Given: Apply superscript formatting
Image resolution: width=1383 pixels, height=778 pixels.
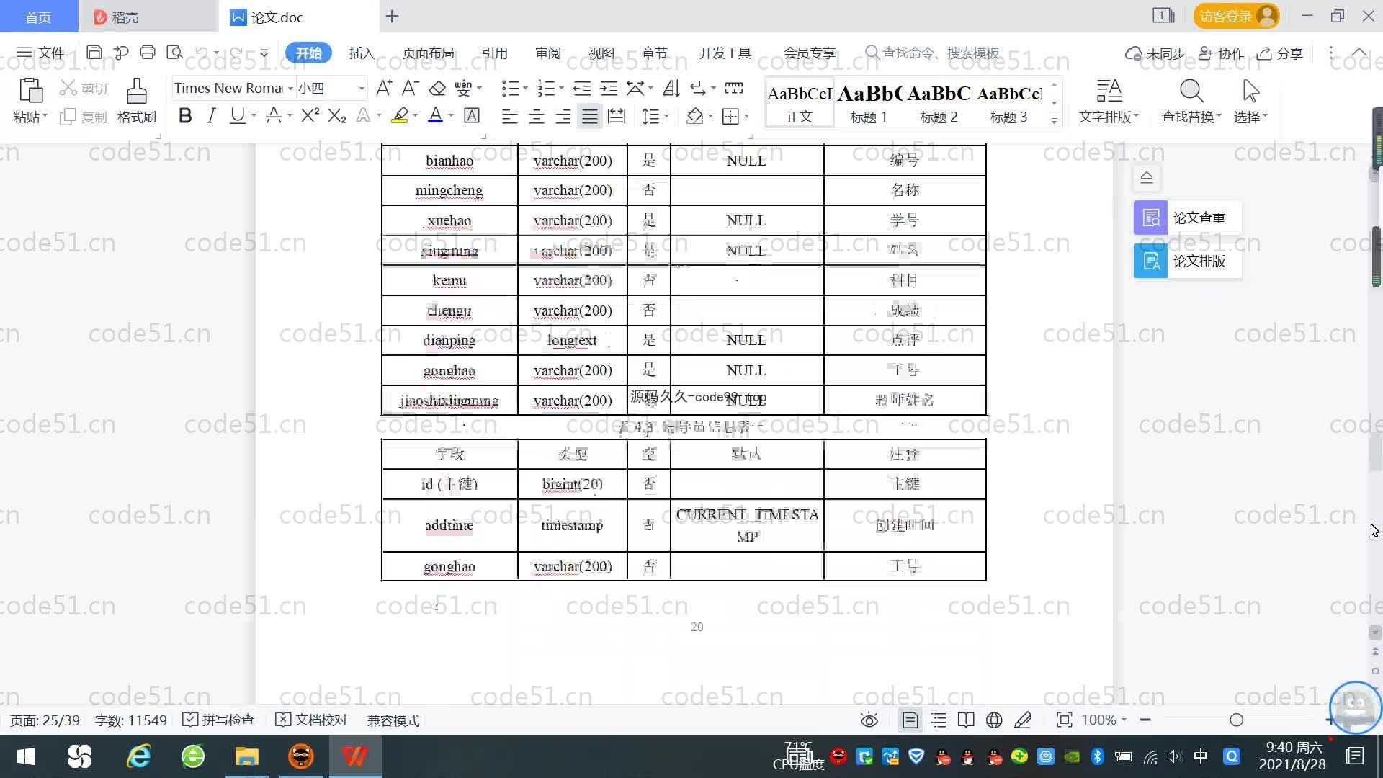Looking at the screenshot, I should (x=310, y=115).
